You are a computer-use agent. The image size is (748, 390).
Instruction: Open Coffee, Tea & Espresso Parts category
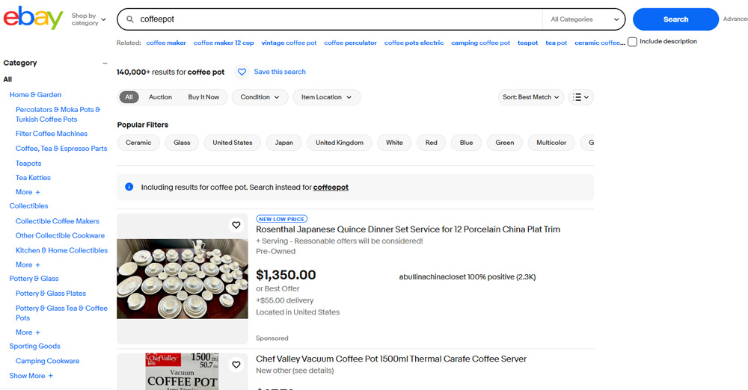[x=61, y=149]
